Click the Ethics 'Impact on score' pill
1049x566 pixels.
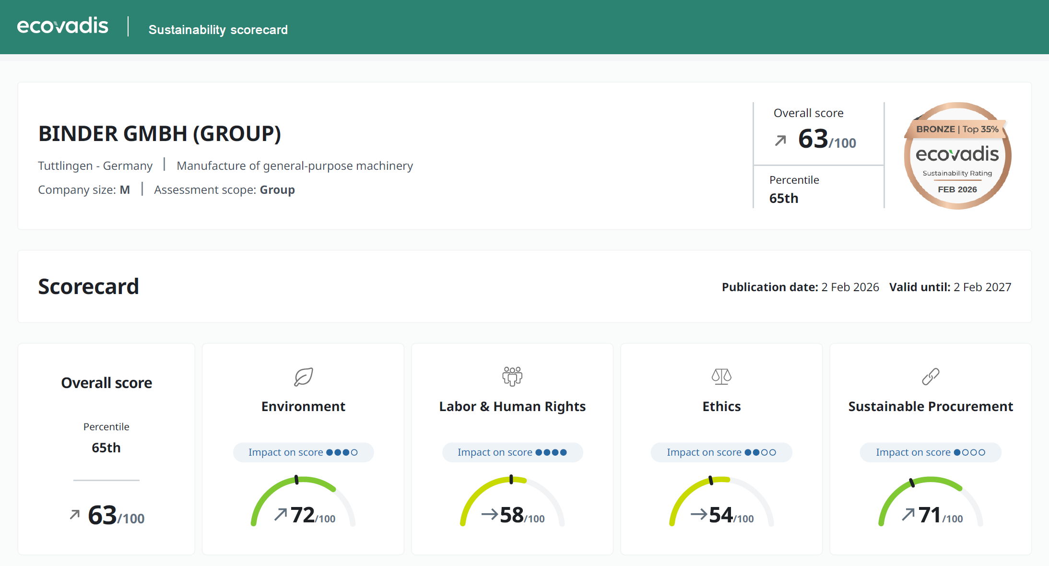point(721,452)
